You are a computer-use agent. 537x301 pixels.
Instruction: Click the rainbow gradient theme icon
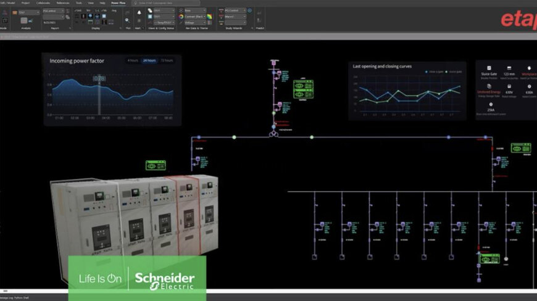[x=209, y=17]
